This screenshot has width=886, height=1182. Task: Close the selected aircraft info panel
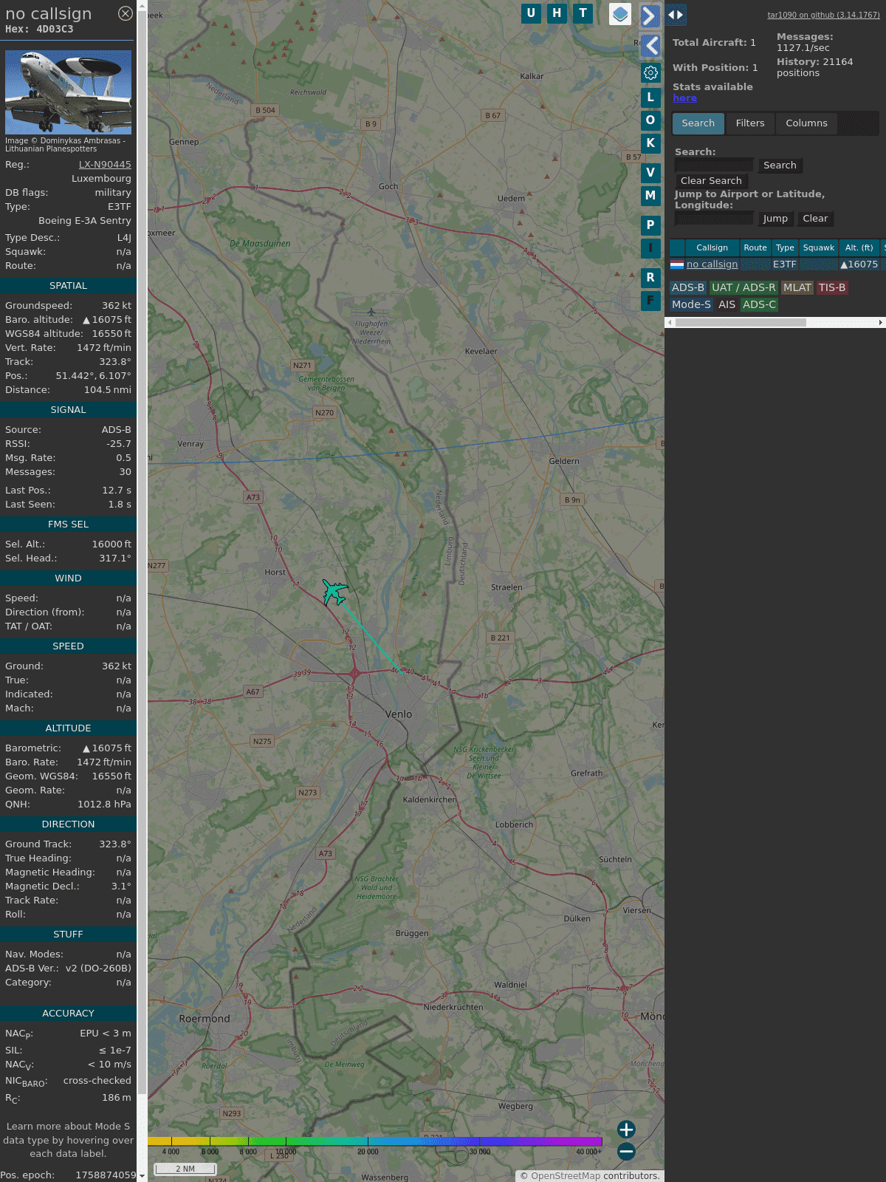coord(126,13)
